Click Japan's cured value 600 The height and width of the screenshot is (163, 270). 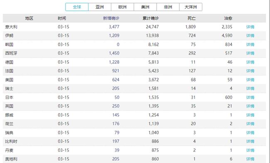229,97
